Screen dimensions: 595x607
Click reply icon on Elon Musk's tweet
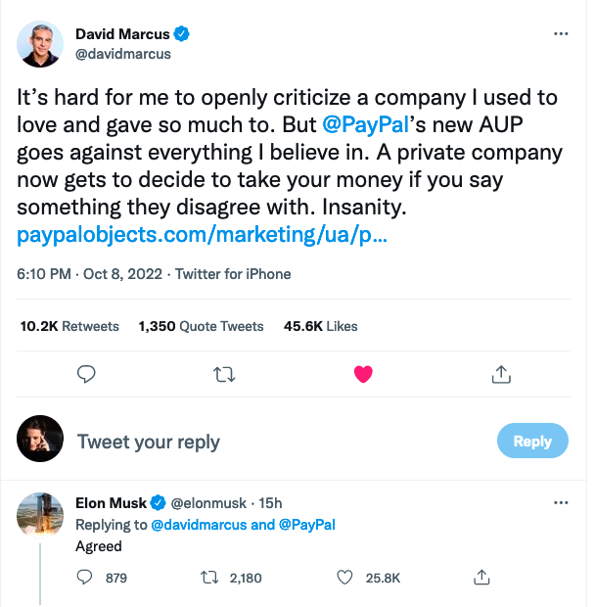(85, 578)
